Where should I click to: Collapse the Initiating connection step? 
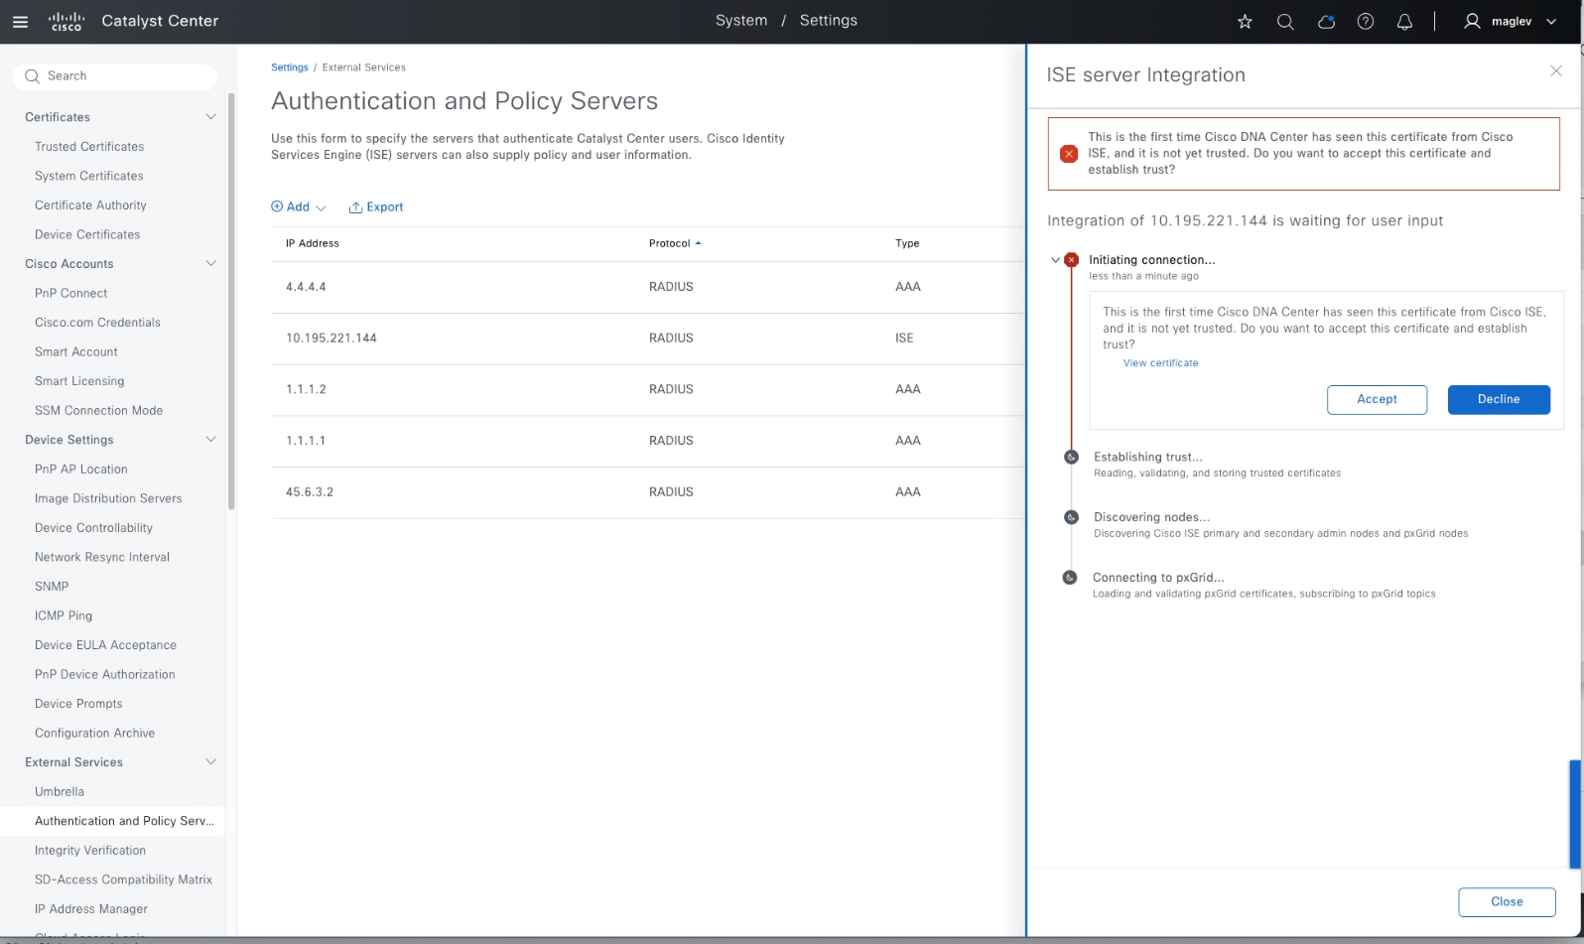(1055, 260)
